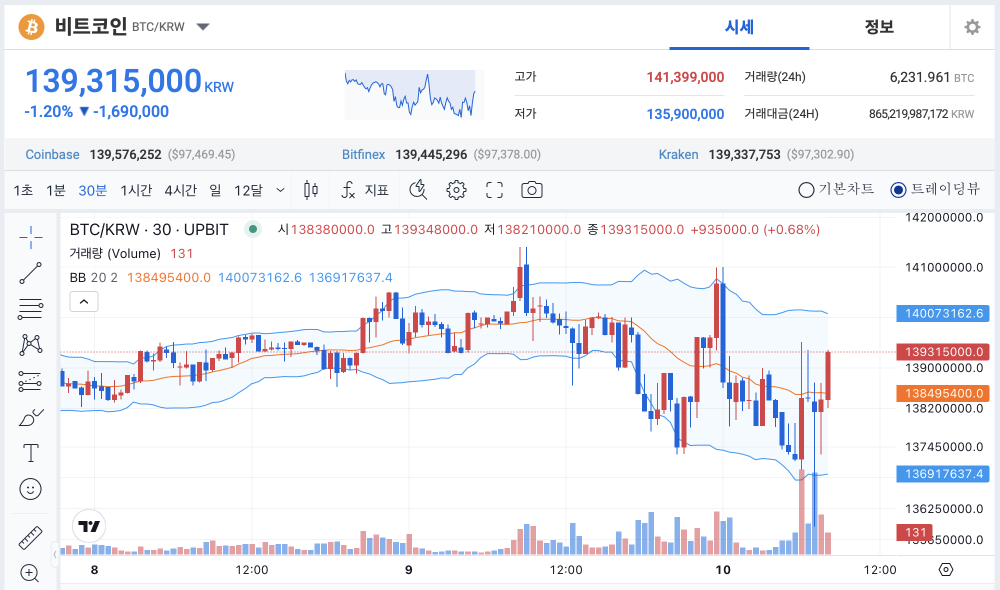Open candlestick chart type selector
The height and width of the screenshot is (590, 1000).
click(310, 190)
